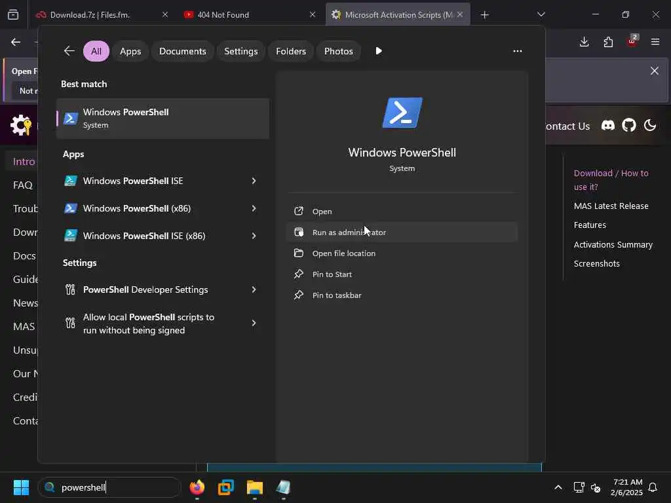Screen dimensions: 671x503
Task: Choose Open in PowerShell actions
Action: (x=402, y=212)
